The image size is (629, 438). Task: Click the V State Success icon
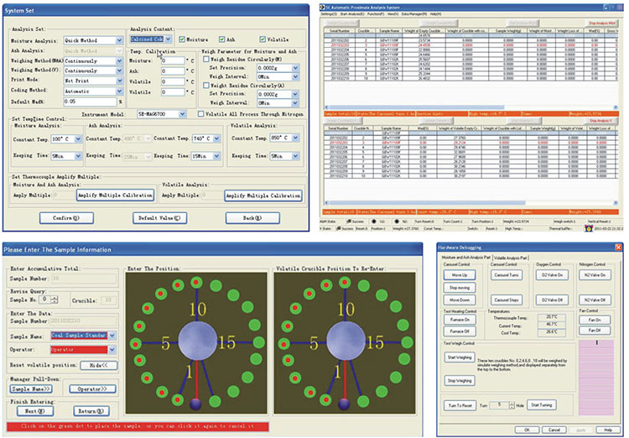339,228
